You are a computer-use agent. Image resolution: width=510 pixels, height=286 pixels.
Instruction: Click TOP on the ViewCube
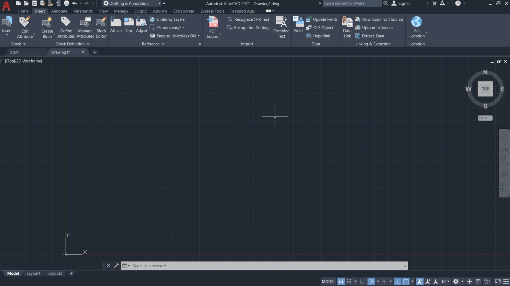click(485, 89)
